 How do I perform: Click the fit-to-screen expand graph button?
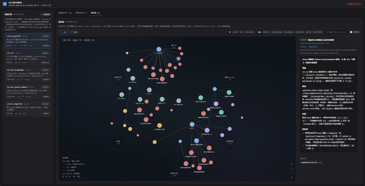pyautogui.click(x=291, y=177)
